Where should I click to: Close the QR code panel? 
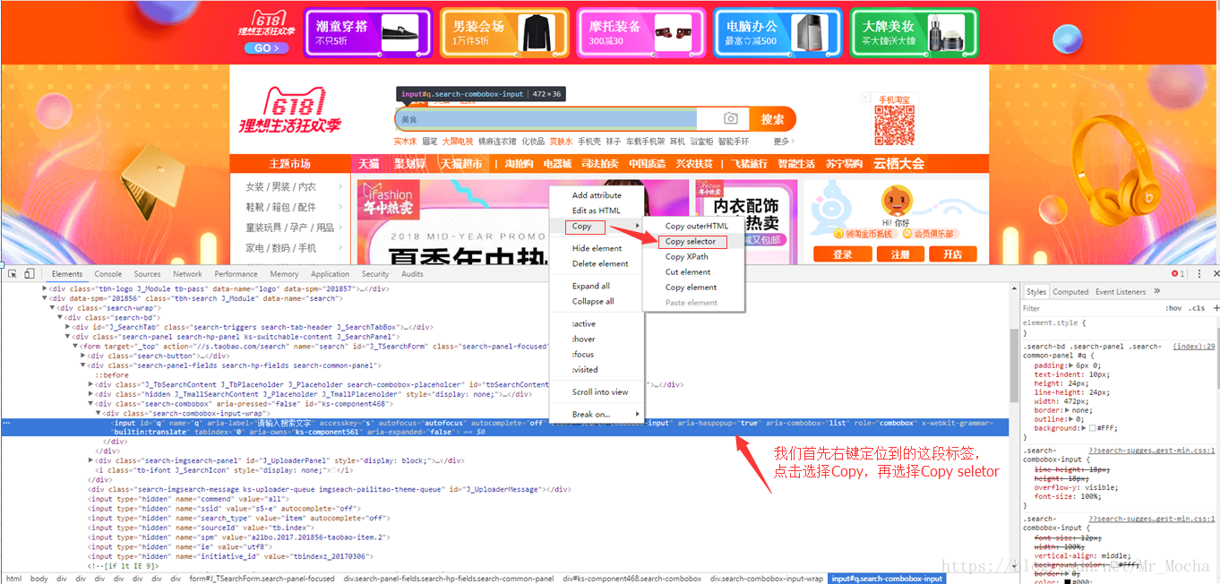864,96
